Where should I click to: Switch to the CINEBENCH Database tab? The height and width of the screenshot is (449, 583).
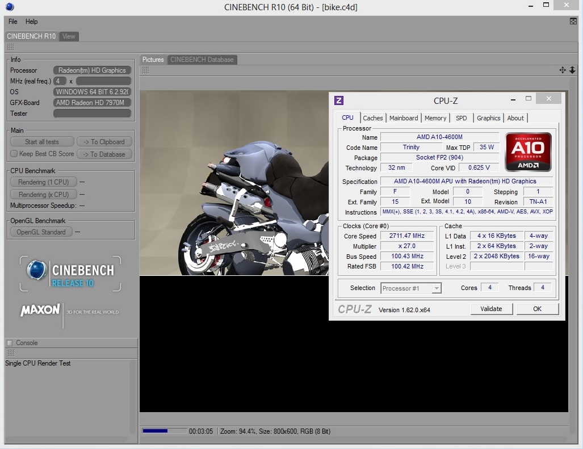click(x=202, y=60)
